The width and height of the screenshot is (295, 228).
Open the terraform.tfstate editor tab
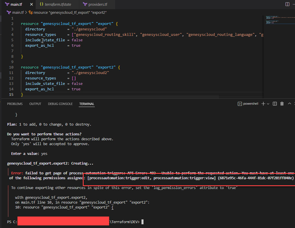point(58,4)
